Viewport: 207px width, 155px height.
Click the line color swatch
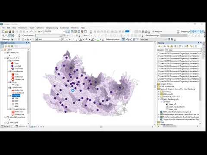pos(92,39)
